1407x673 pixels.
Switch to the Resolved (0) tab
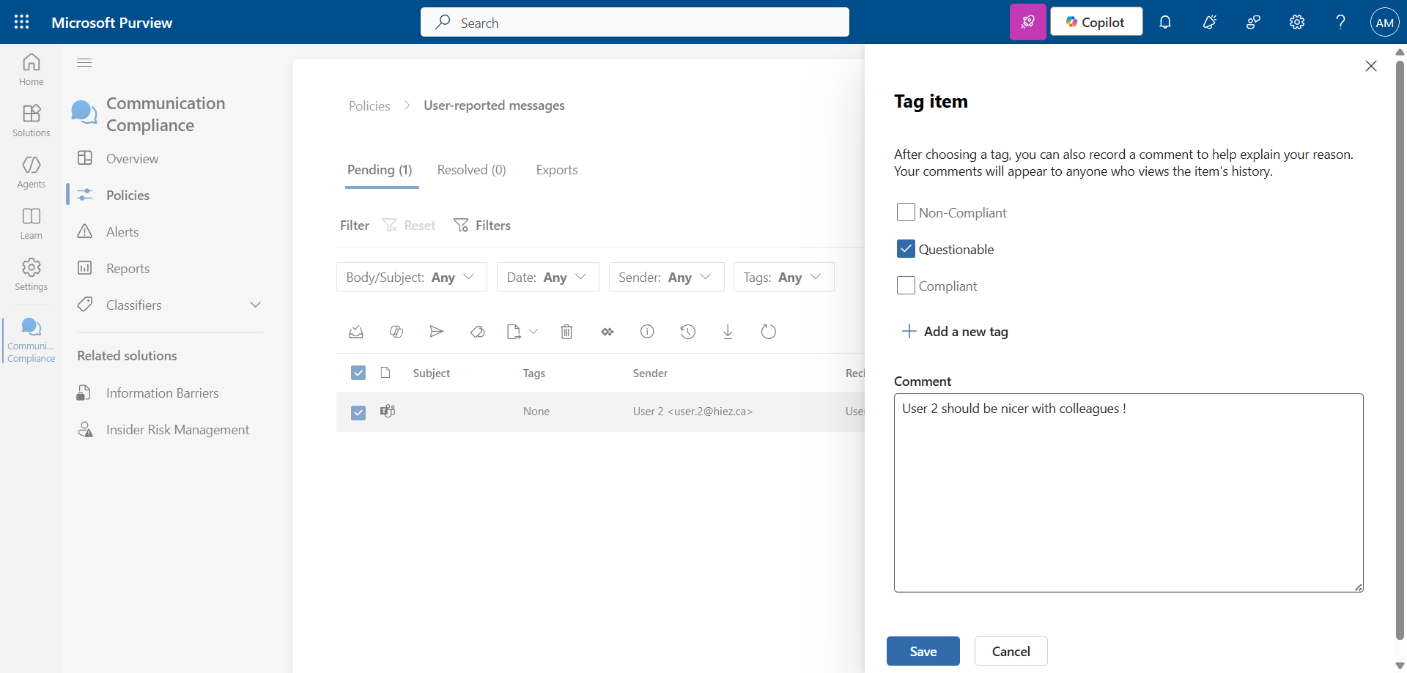[x=471, y=170]
